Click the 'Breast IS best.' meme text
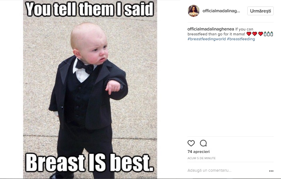281x179 pixels. 89,162
